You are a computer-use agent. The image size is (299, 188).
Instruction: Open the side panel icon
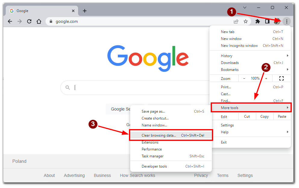267,22
